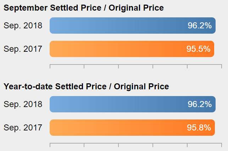Click the leftmost tick of the Year-to-date axis
The height and width of the screenshot is (151, 228).
click(x=50, y=145)
